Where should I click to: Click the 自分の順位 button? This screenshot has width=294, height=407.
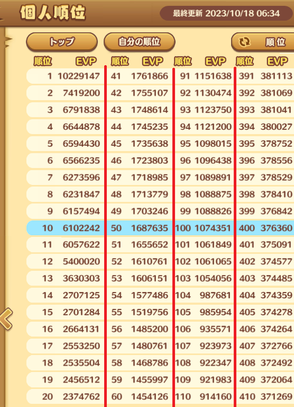[x=140, y=42]
